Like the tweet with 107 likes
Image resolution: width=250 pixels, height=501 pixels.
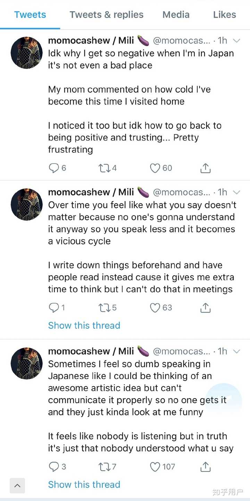[x=155, y=467]
